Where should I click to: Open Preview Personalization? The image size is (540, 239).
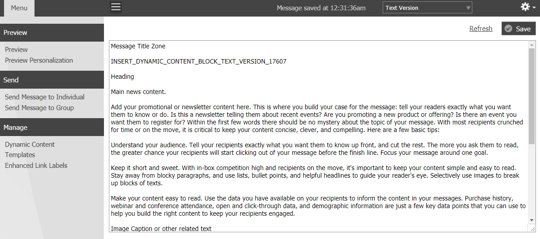(x=39, y=60)
